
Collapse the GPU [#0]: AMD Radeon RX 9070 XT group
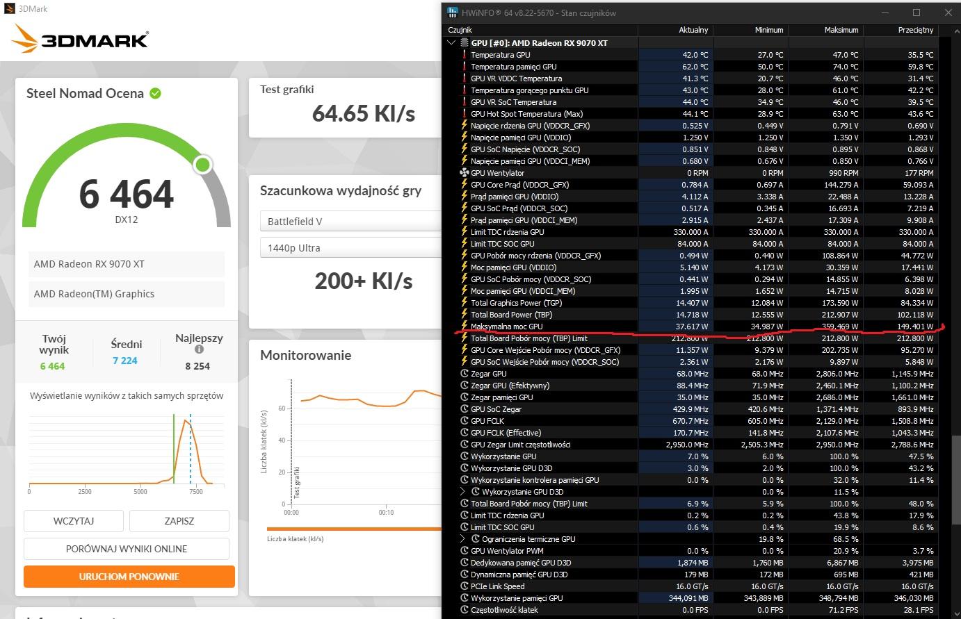451,43
